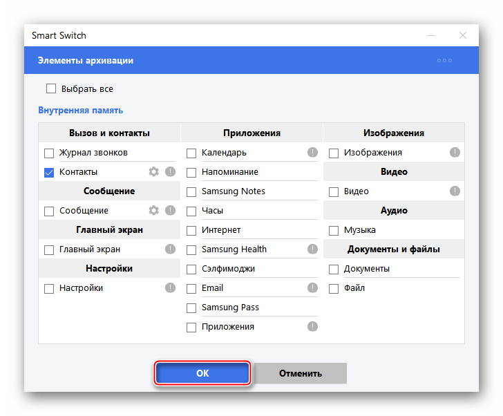Click info icon for Видео row
Screen dimensions: 503x416
tap(455, 191)
